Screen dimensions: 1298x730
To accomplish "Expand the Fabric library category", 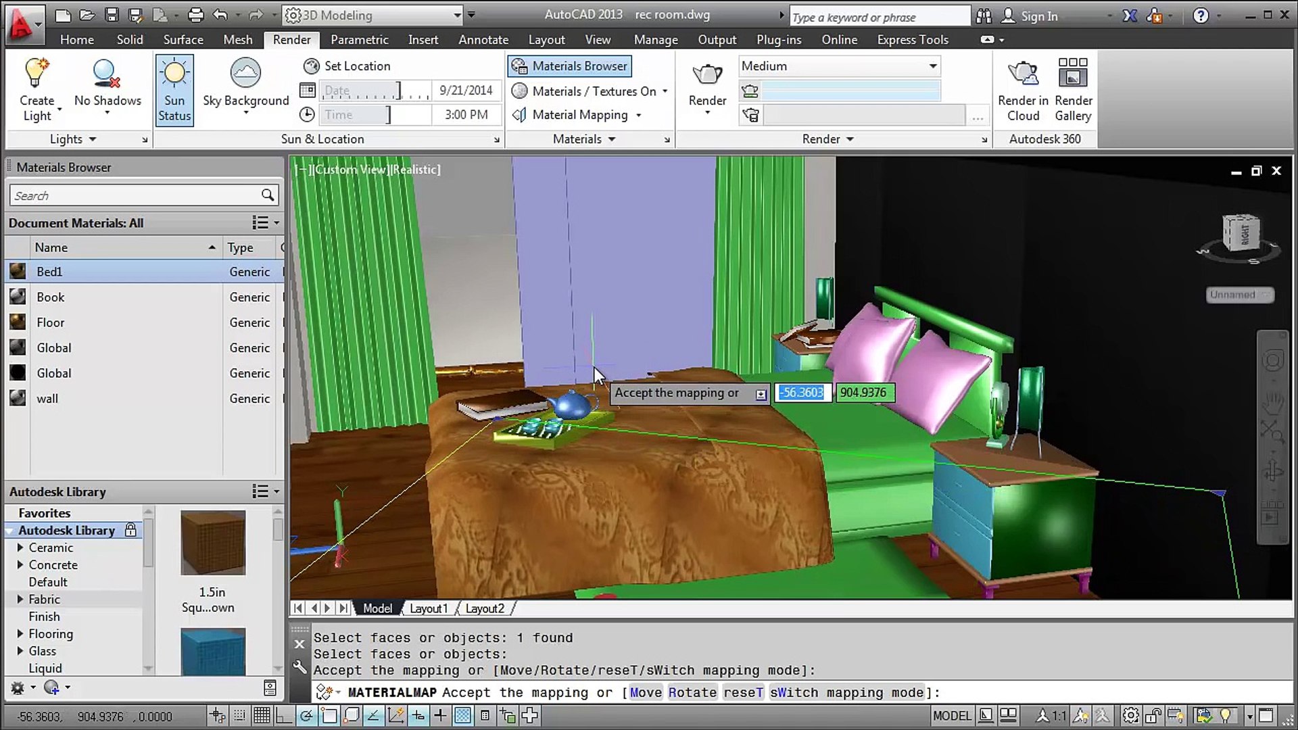I will pos(20,600).
